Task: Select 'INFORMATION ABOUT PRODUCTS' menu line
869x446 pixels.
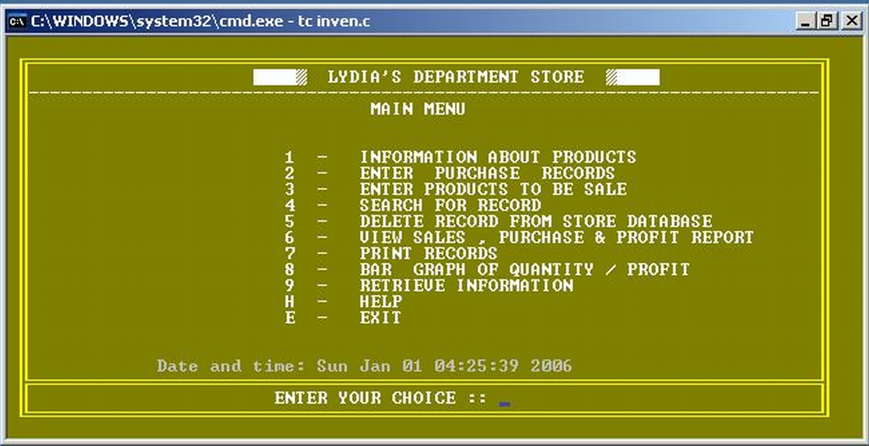Action: [498, 157]
